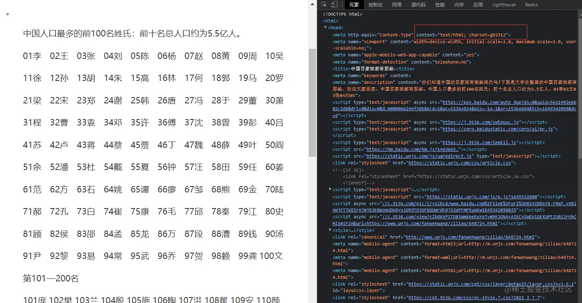The image size is (582, 303).
Task: Open the 控制台 tab
Action: pyautogui.click(x=375, y=5)
